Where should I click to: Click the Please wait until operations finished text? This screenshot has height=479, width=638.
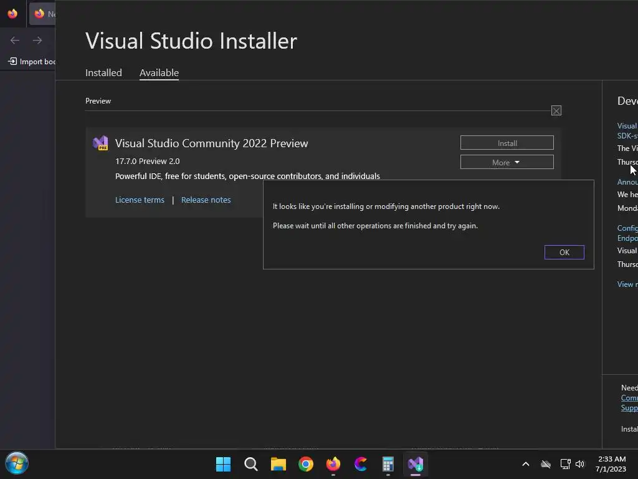click(375, 226)
